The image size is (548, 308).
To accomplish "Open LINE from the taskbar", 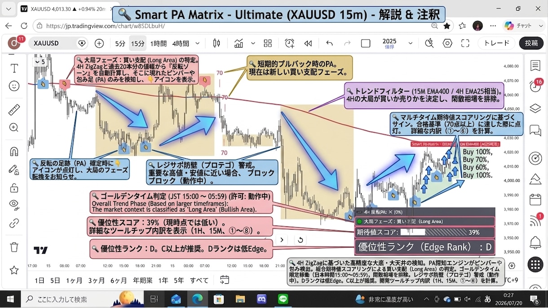I will (x=283, y=299).
